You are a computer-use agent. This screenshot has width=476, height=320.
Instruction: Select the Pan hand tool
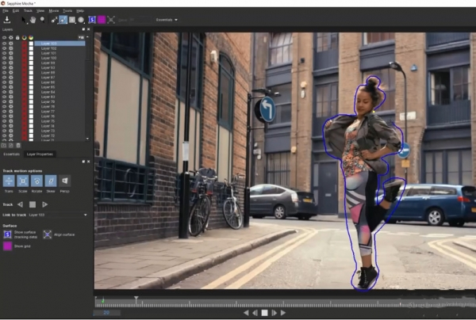(x=34, y=19)
